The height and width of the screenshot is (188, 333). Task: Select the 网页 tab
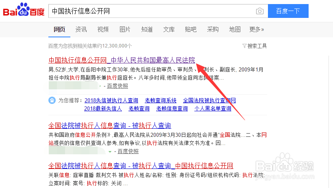(59, 30)
